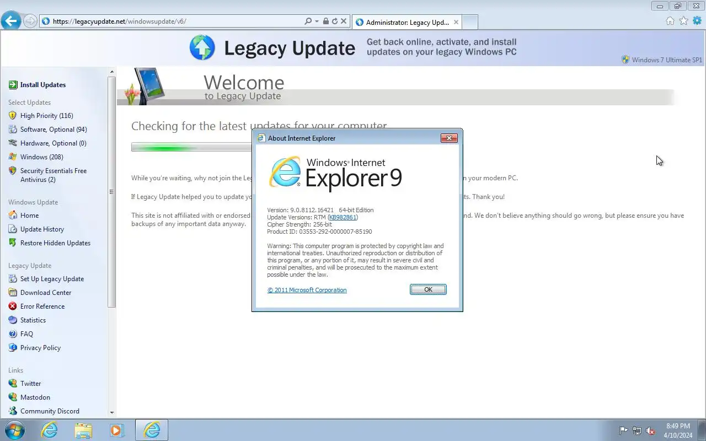Click the search magnifier in address bar

(x=308, y=21)
